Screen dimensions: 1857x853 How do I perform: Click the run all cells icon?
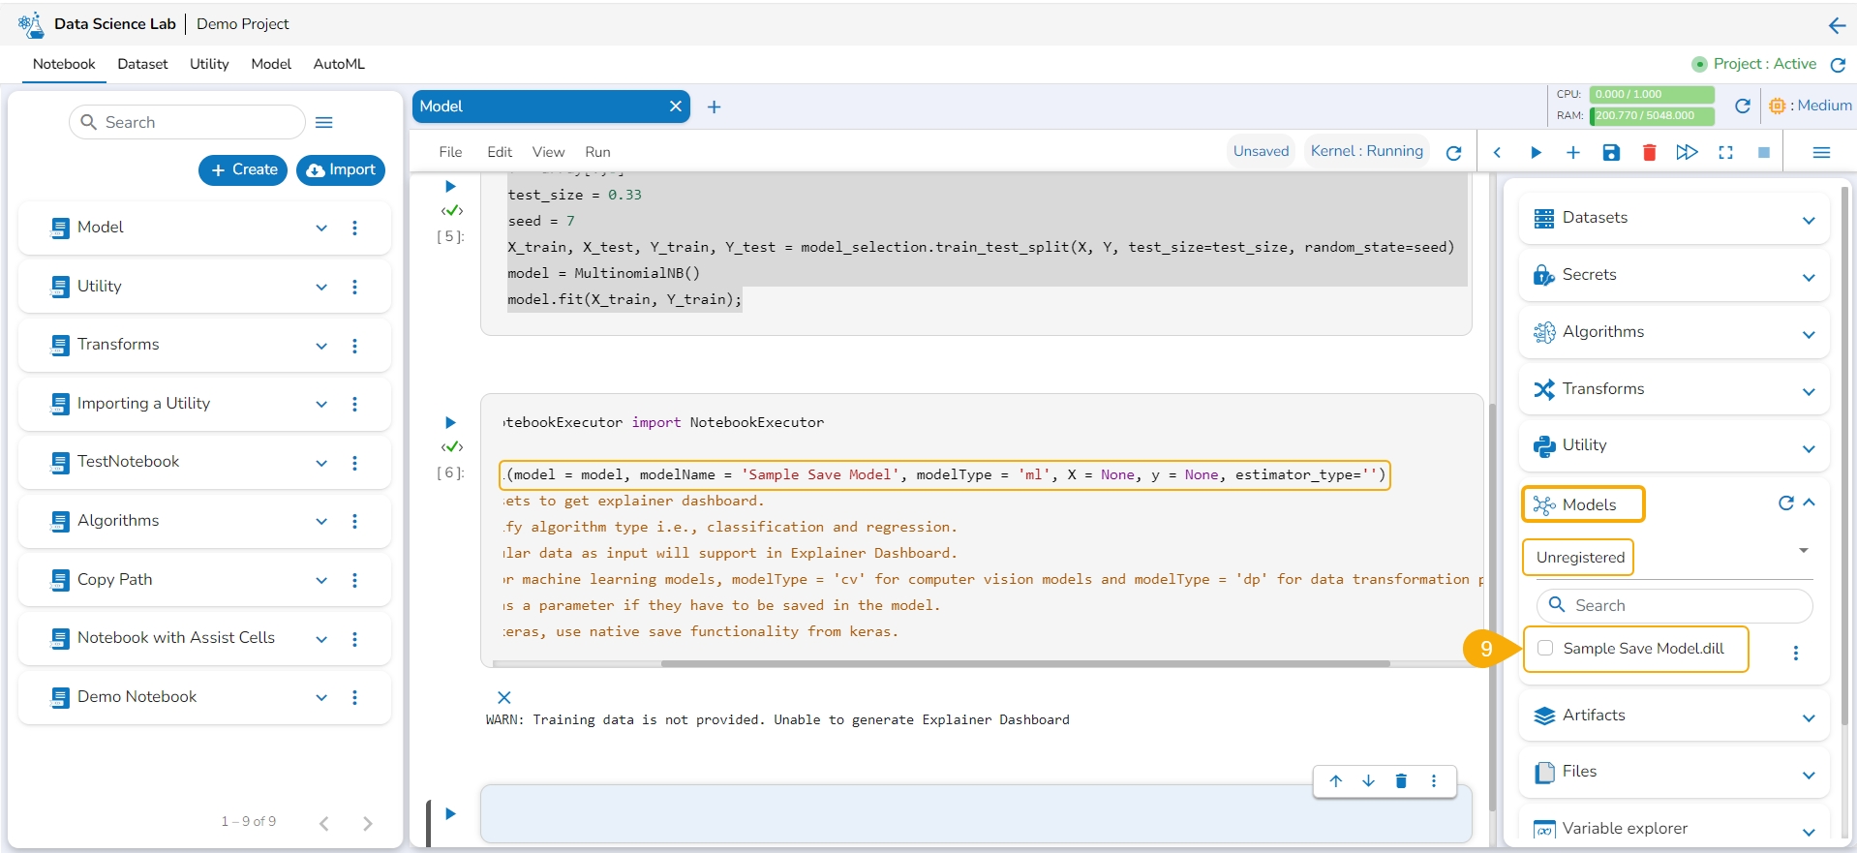click(x=1687, y=153)
